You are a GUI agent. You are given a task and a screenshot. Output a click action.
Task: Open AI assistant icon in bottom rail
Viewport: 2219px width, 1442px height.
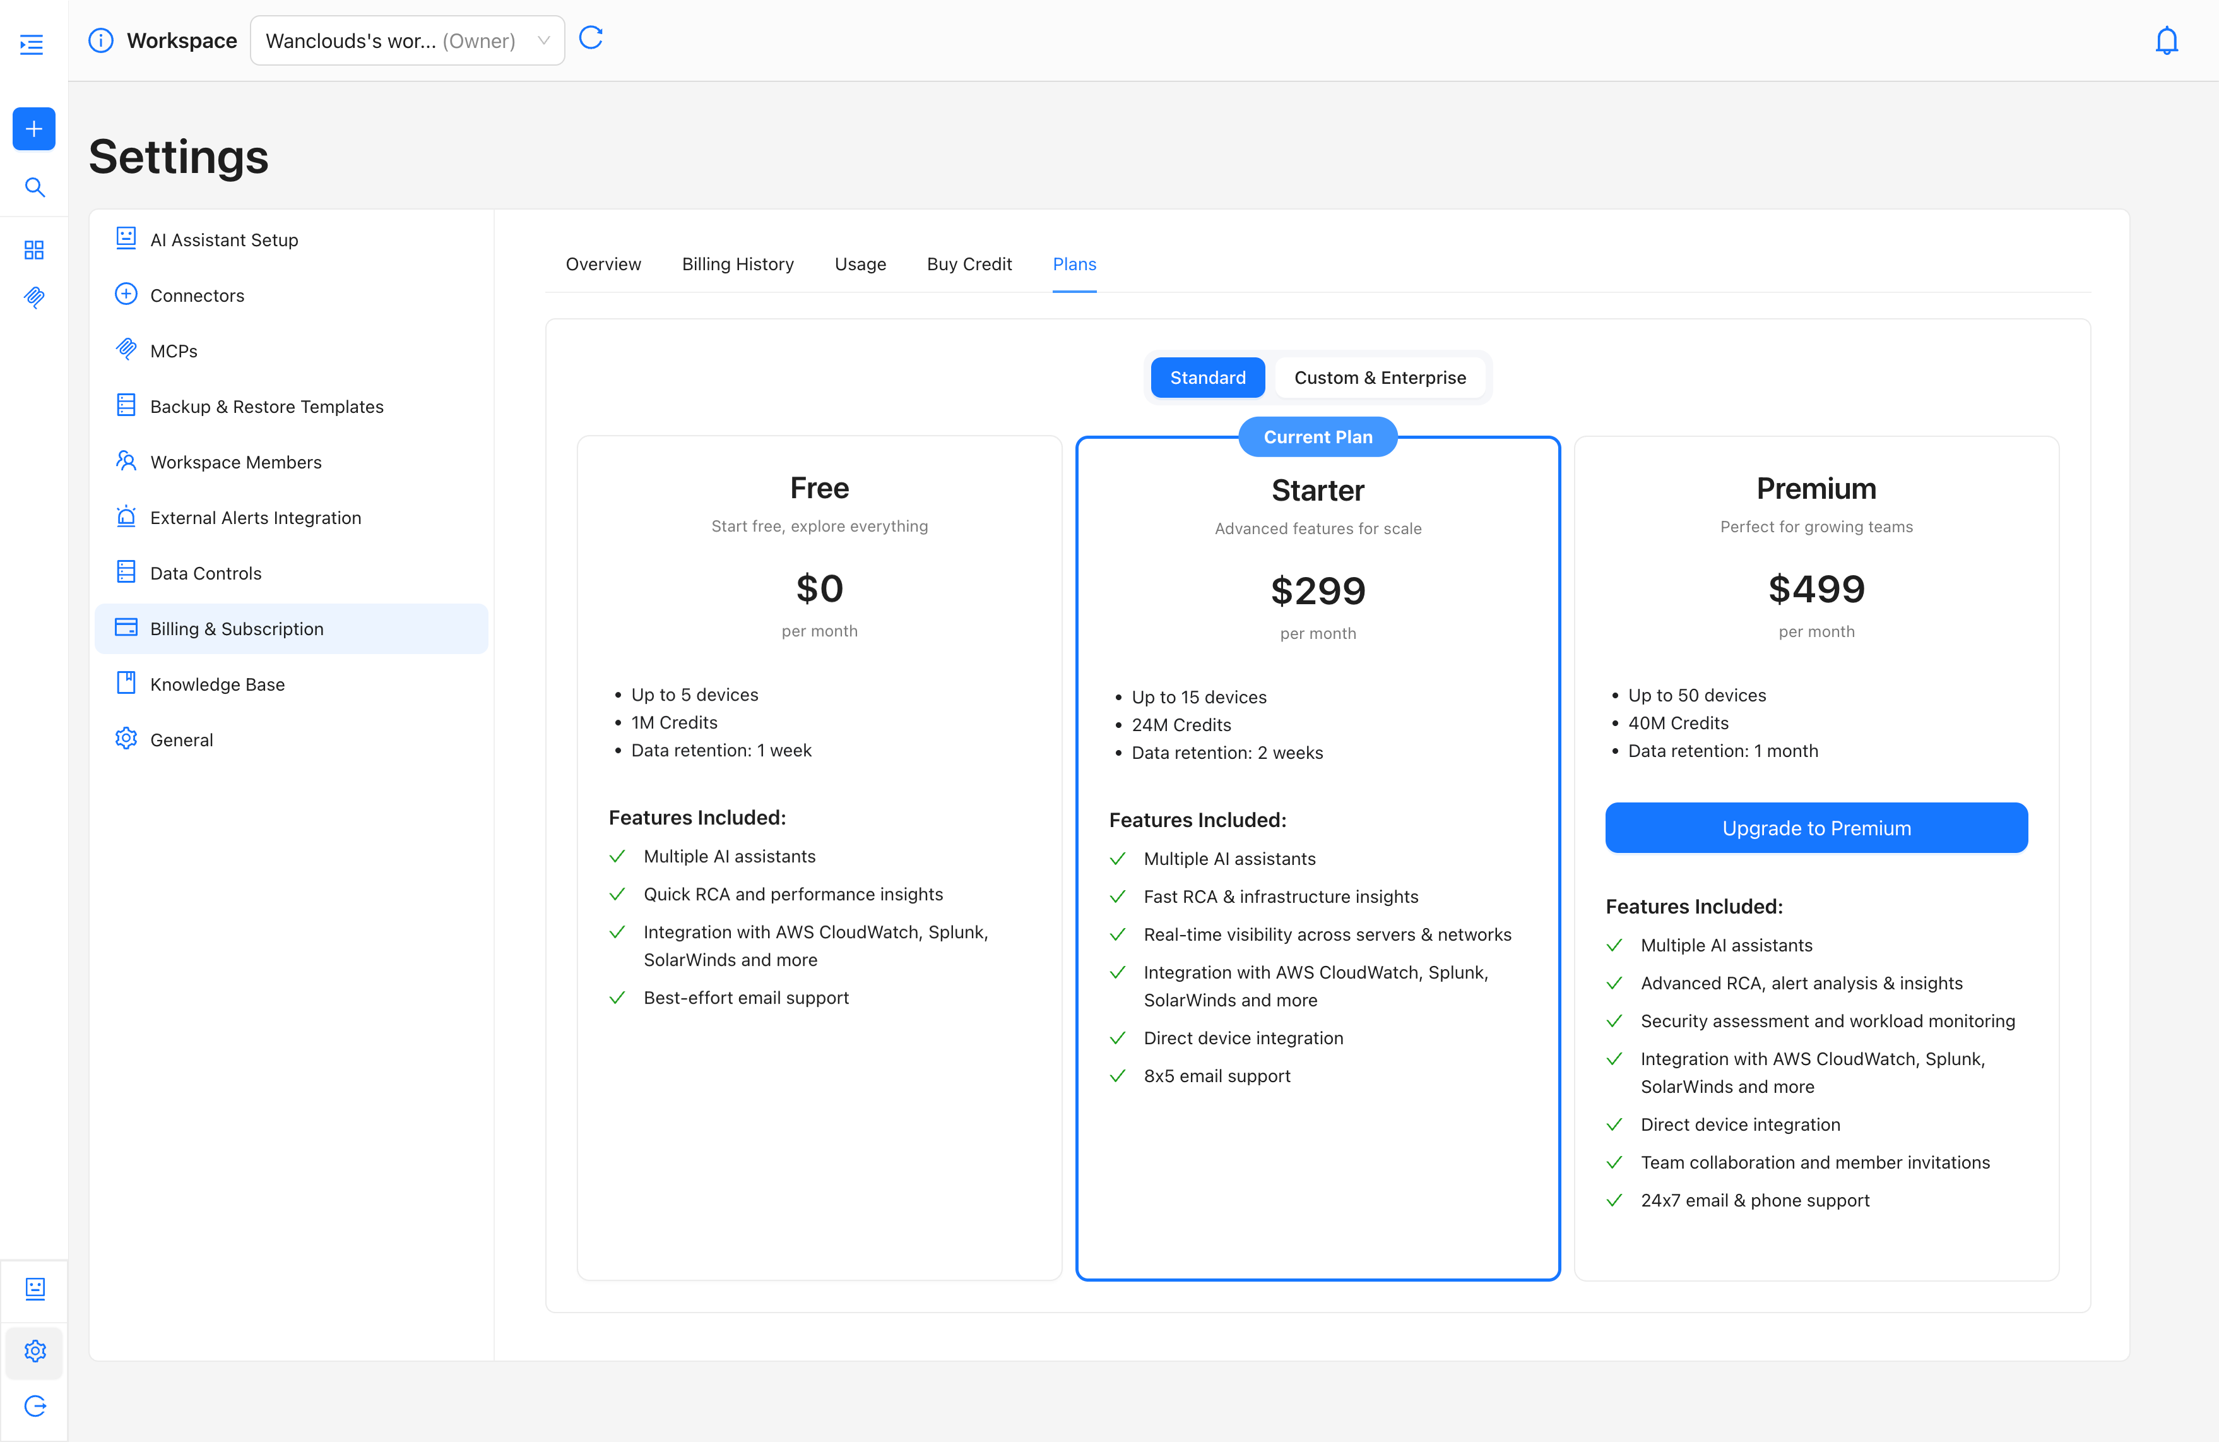tap(35, 1288)
